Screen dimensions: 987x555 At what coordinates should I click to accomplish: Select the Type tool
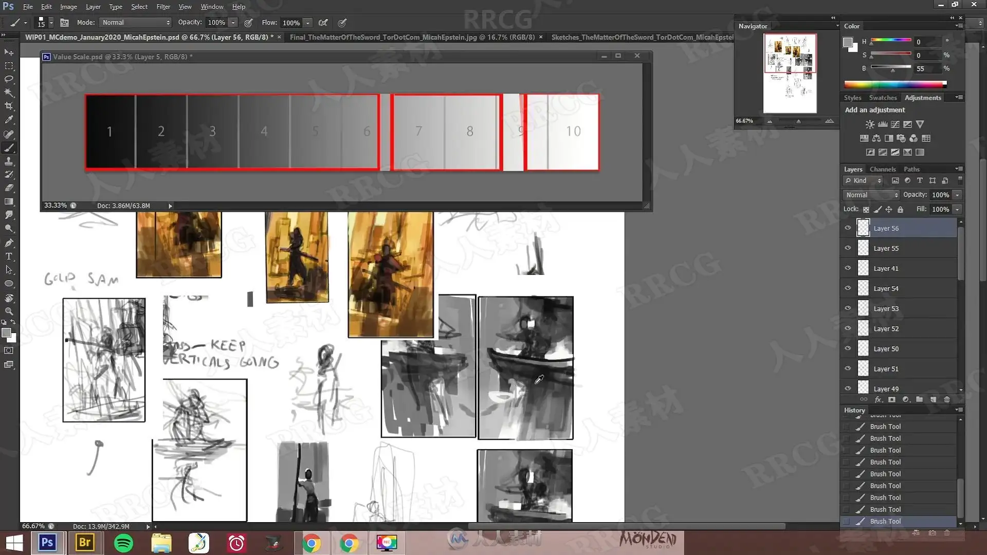pyautogui.click(x=9, y=256)
